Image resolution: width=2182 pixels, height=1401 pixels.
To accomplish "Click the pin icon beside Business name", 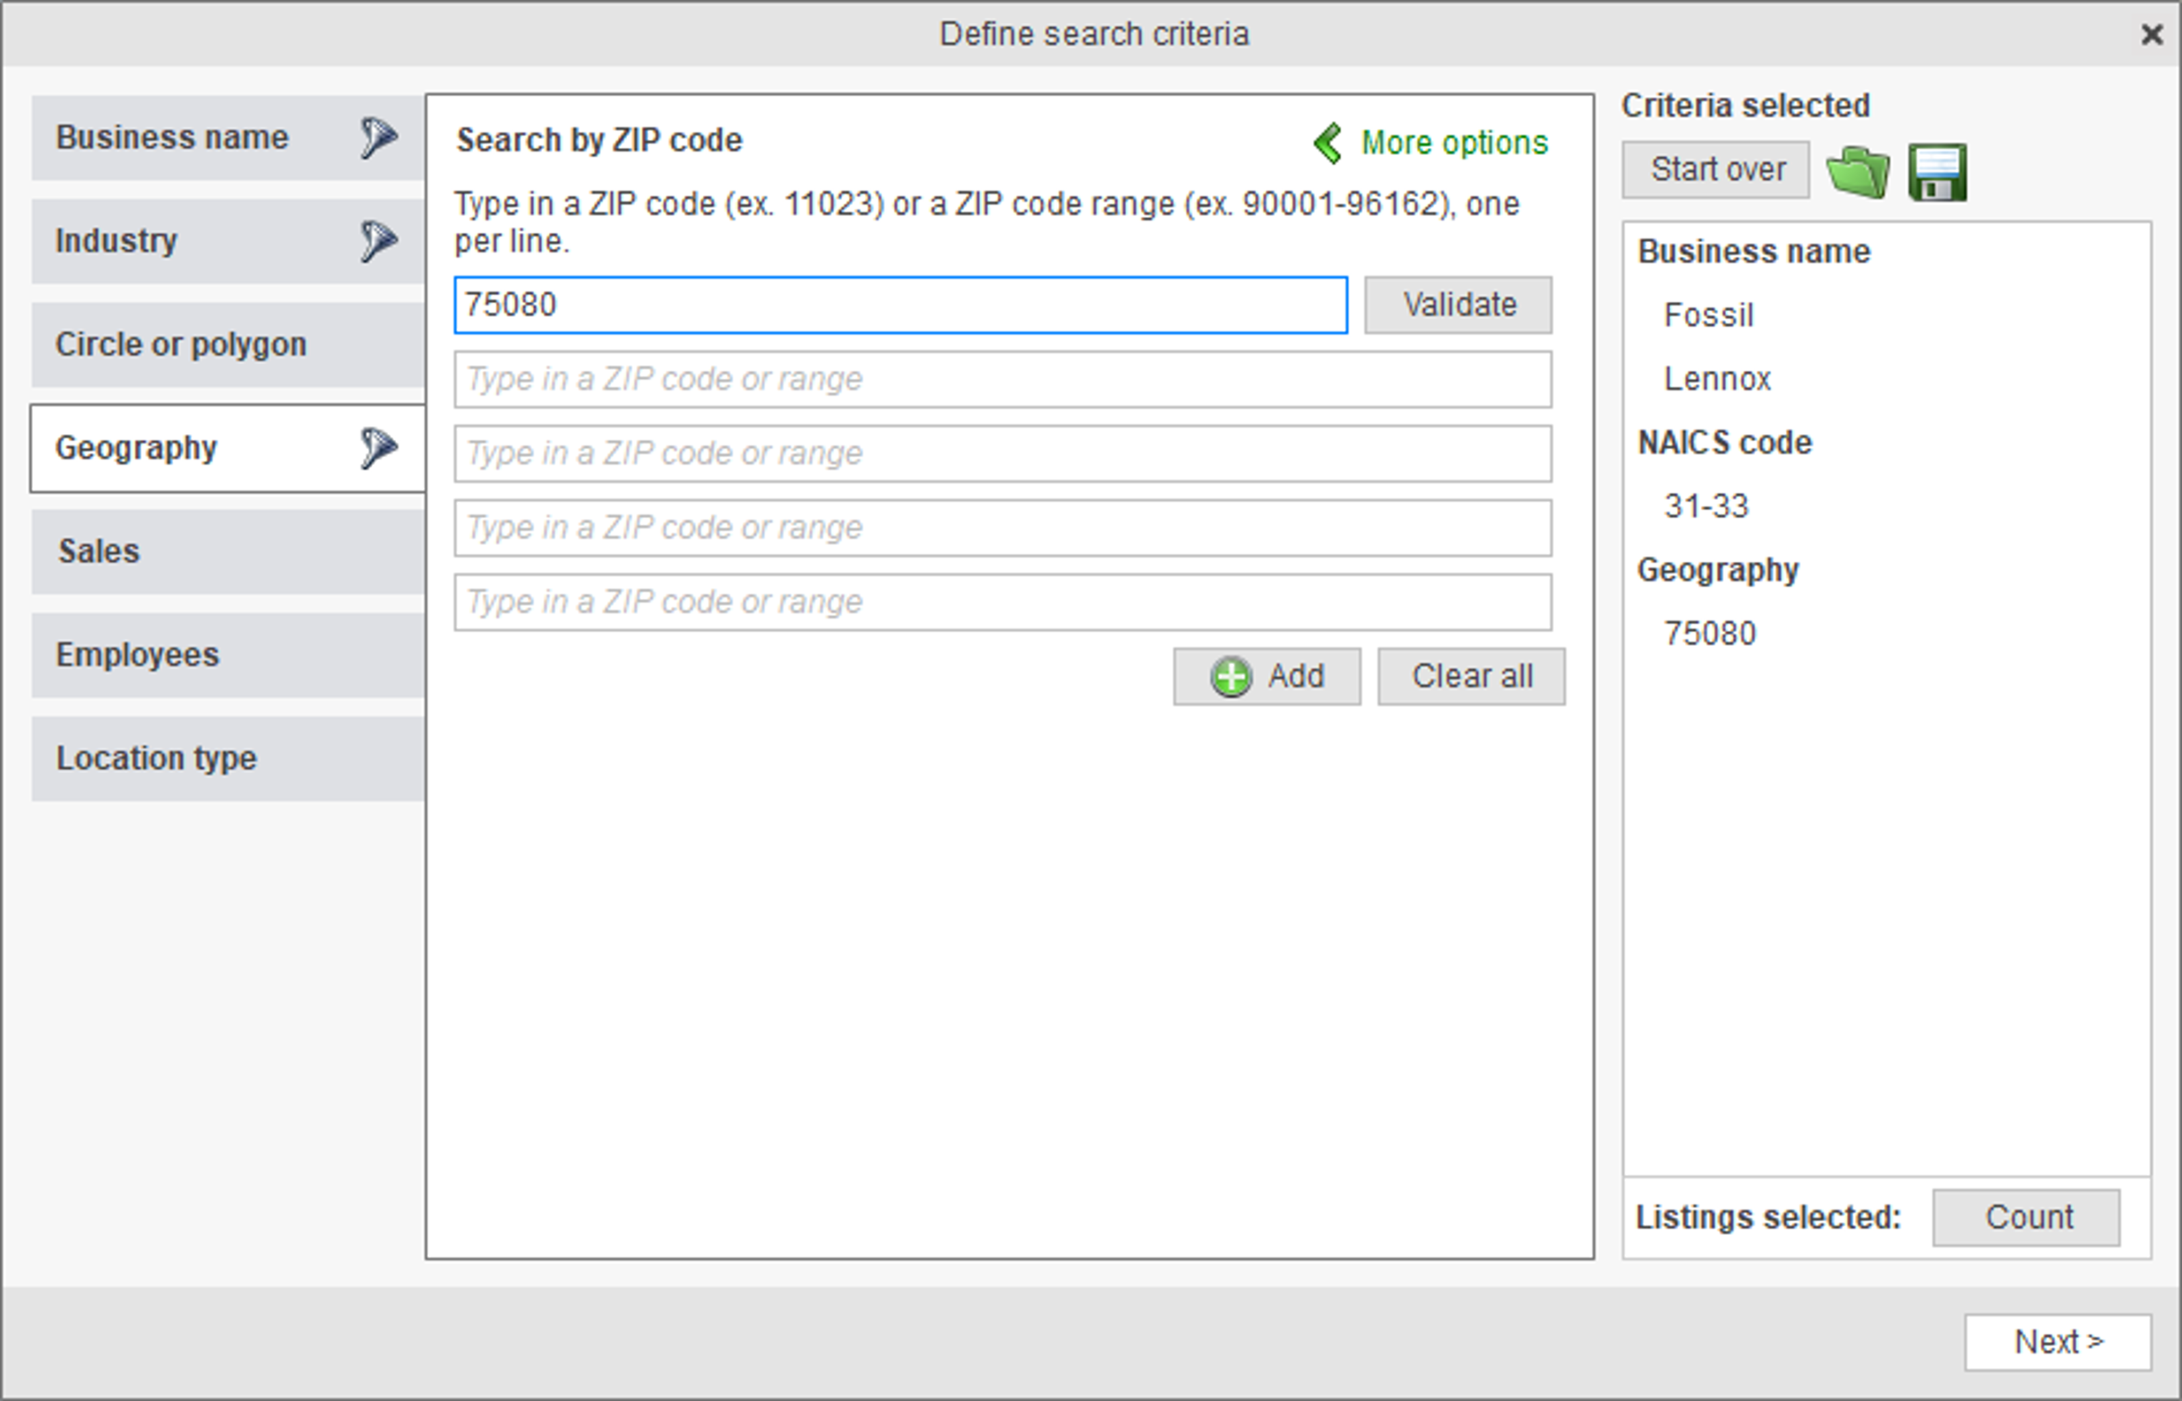I will click(378, 137).
